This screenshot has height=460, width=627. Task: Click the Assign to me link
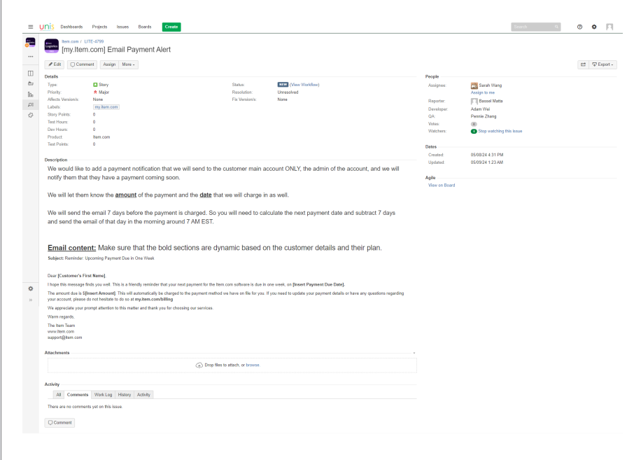point(483,92)
